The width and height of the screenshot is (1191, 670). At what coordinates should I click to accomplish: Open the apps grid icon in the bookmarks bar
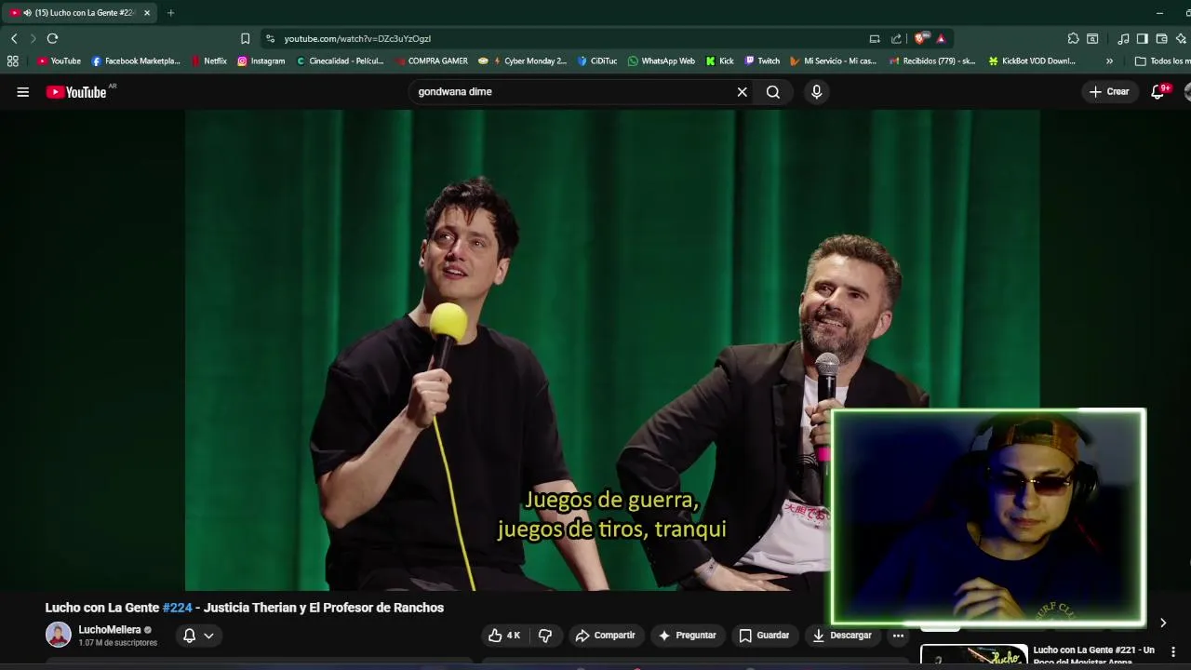pyautogui.click(x=12, y=60)
